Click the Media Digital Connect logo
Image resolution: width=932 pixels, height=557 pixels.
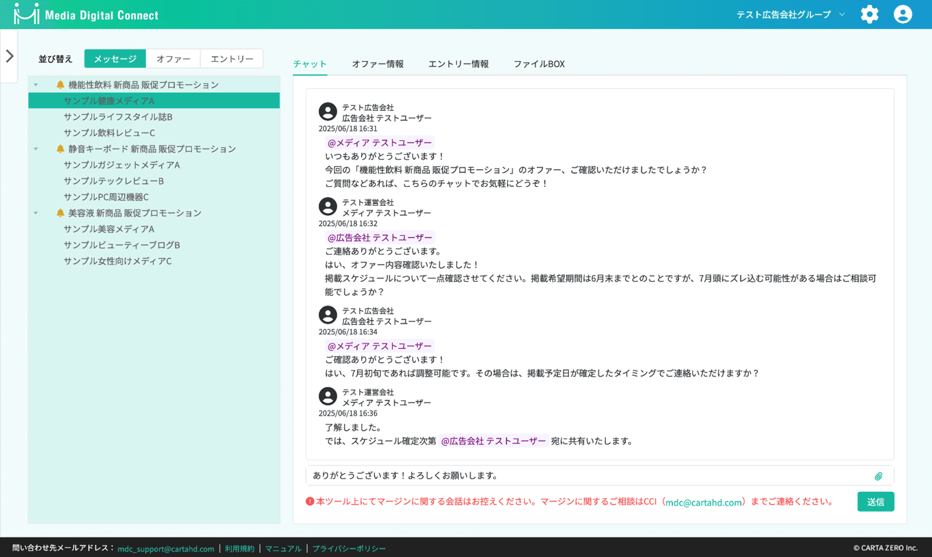(x=86, y=15)
